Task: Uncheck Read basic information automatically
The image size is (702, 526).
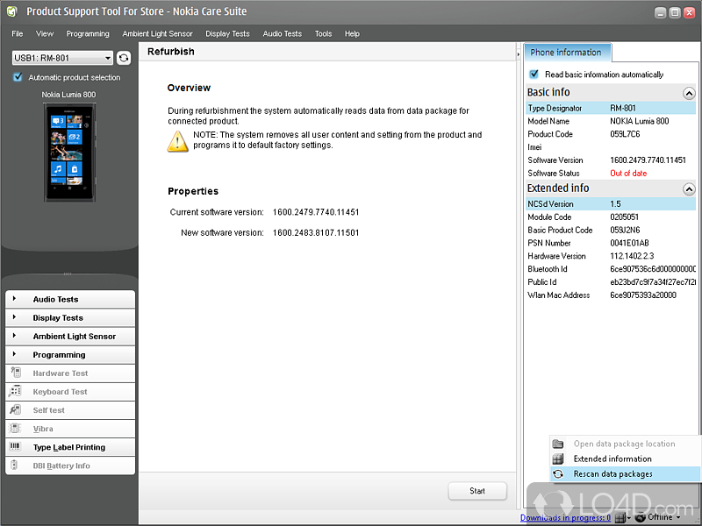Action: click(534, 75)
